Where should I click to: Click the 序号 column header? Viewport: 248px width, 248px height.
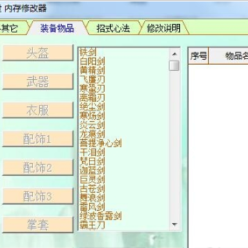[x=198, y=56]
